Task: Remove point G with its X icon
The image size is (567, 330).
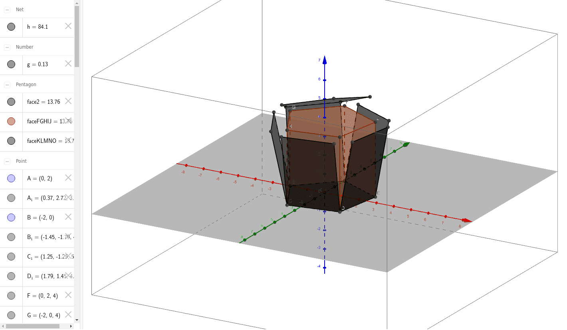Action: [x=68, y=315]
